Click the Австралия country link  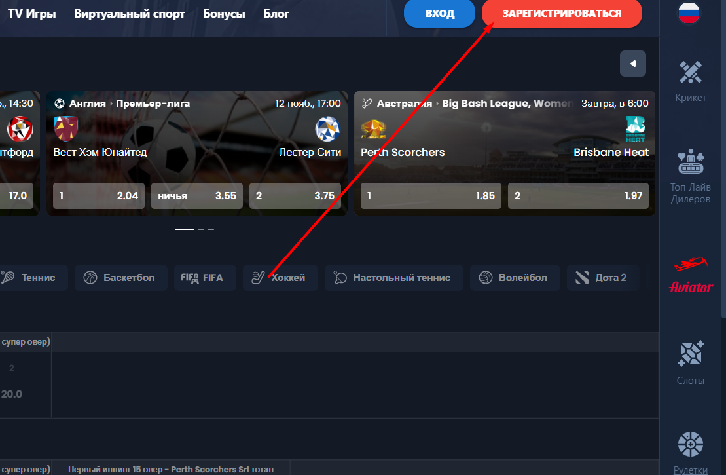coord(404,104)
